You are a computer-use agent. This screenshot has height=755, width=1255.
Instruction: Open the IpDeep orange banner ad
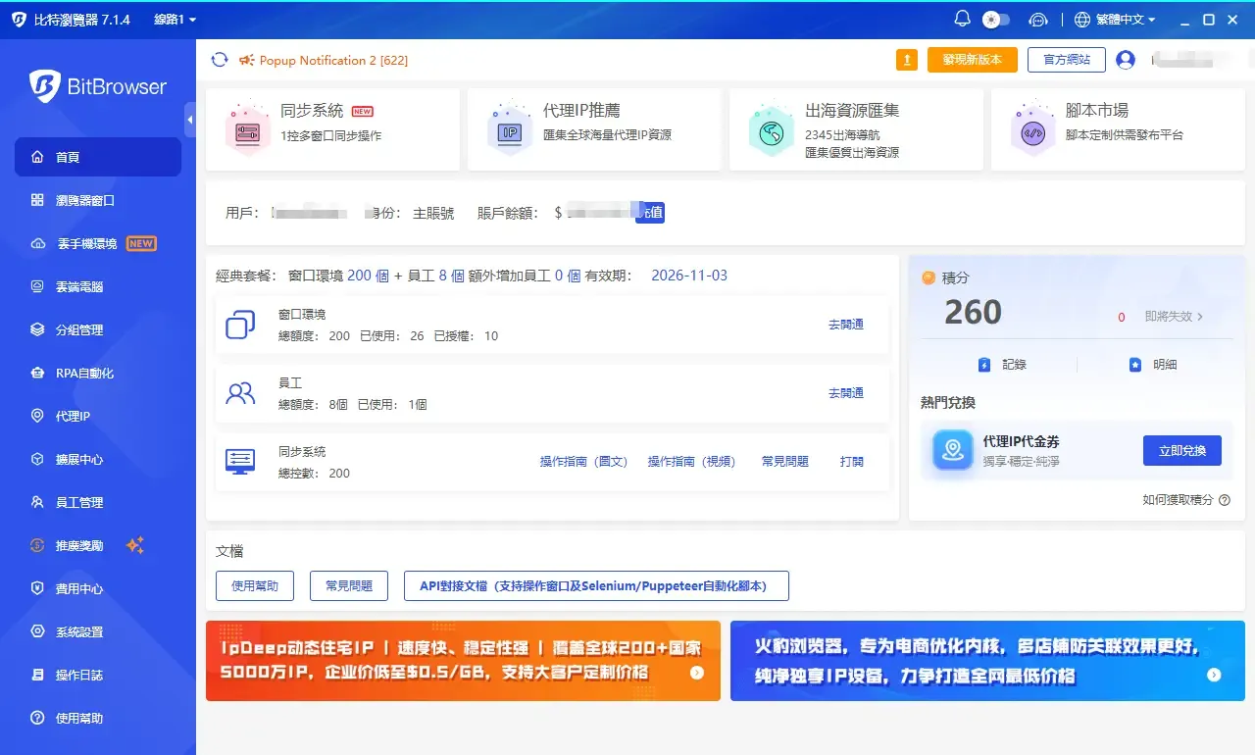pos(463,661)
